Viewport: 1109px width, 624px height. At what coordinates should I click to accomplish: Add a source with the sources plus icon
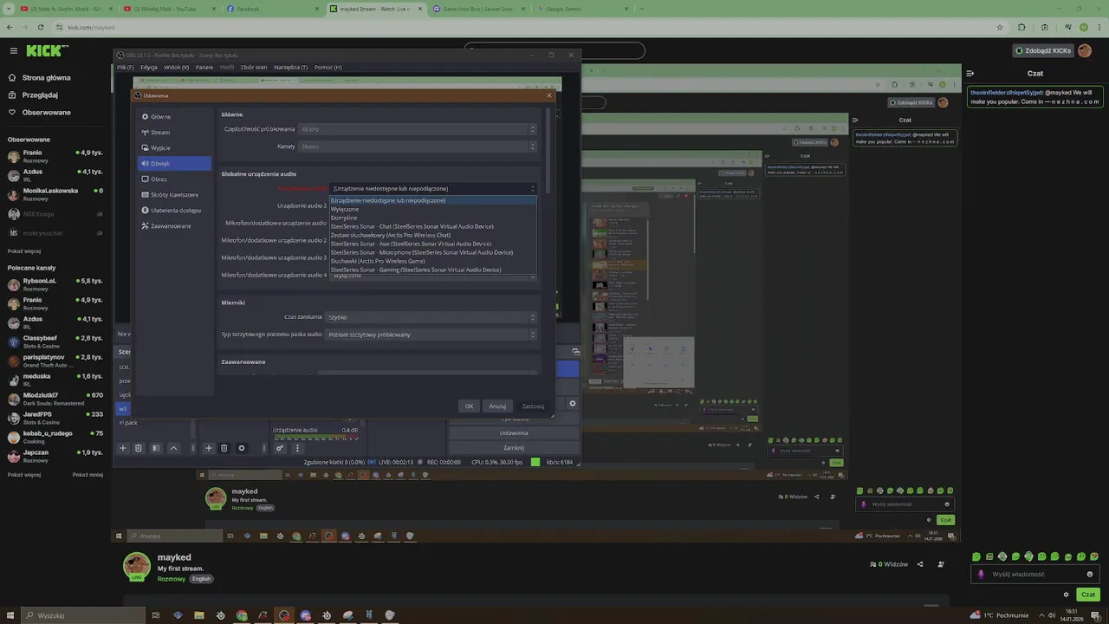(208, 448)
